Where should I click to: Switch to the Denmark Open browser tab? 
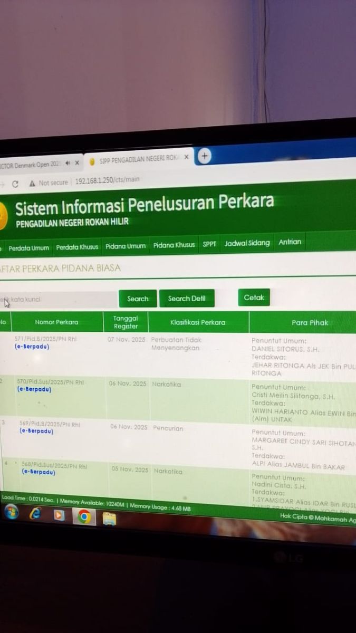(32, 164)
